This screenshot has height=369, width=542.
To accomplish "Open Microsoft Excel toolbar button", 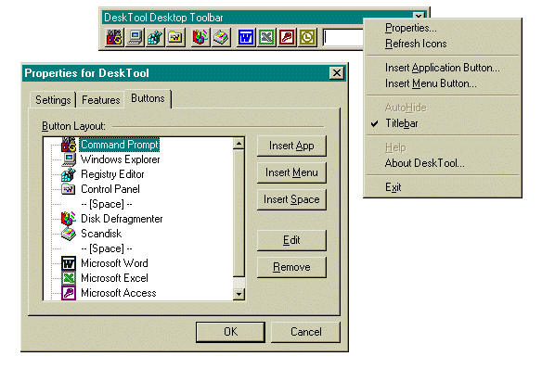I will (x=266, y=37).
